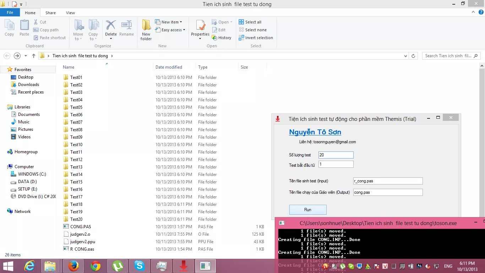Click the refresh button beside address bar
485x273 pixels.
(413, 56)
